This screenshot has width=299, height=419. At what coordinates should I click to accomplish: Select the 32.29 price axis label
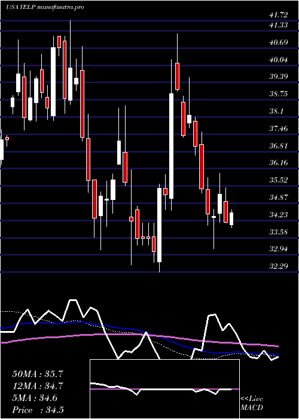[x=279, y=266]
